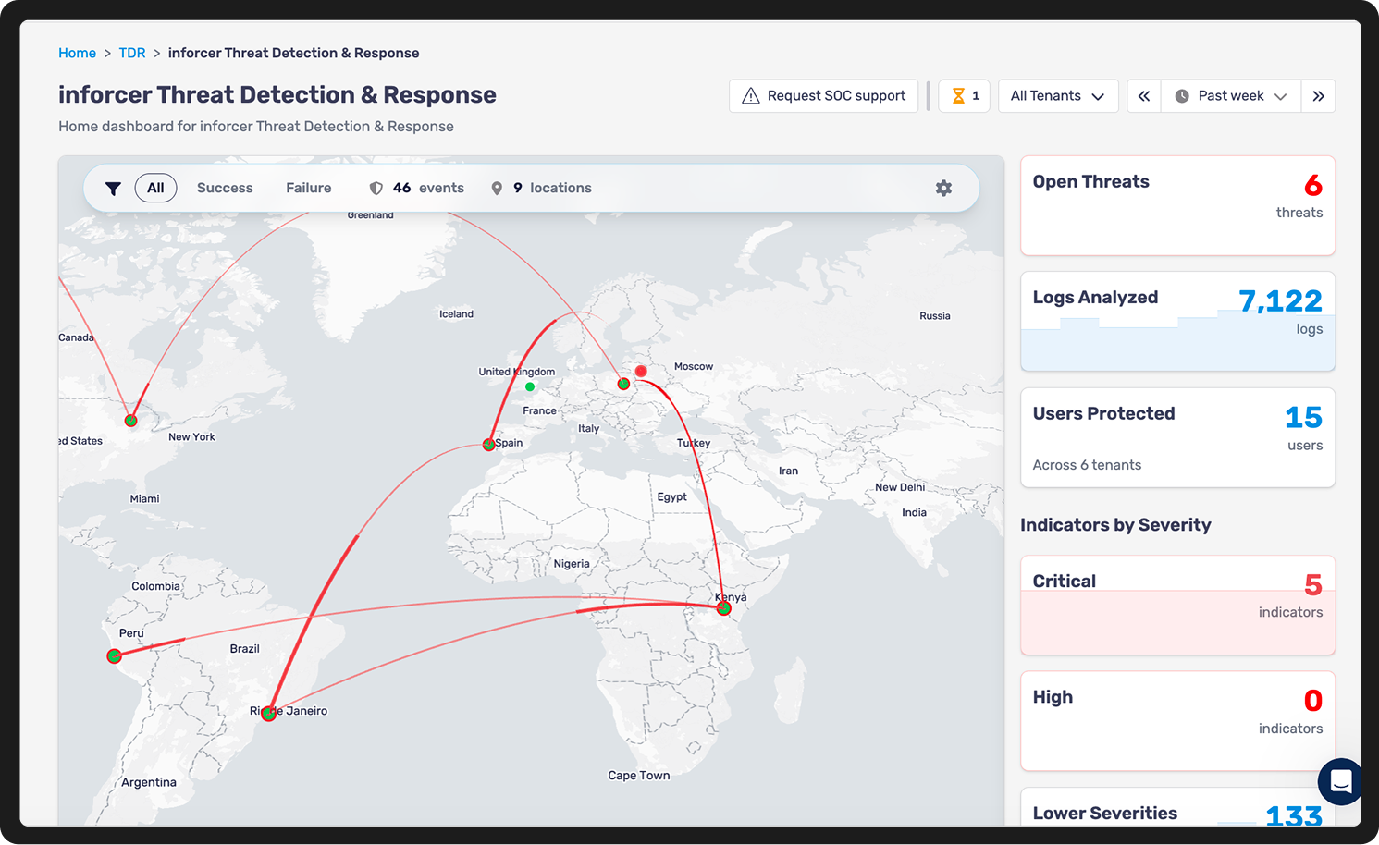This screenshot has height=845, width=1379.
Task: Open the Lower Severities card
Action: click(x=1177, y=807)
